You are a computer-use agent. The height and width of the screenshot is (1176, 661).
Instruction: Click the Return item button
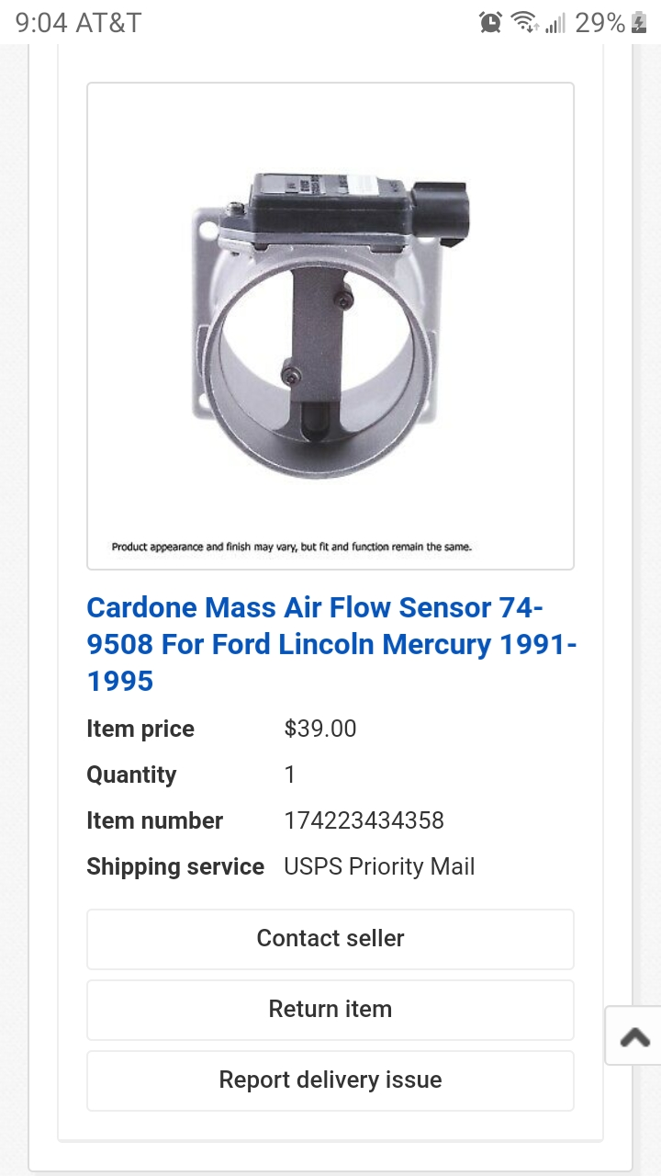pos(330,1010)
